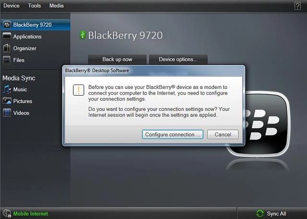Screen dimensions: 307x219
Task: Open Applications via its sidebar icon
Action: point(7,36)
